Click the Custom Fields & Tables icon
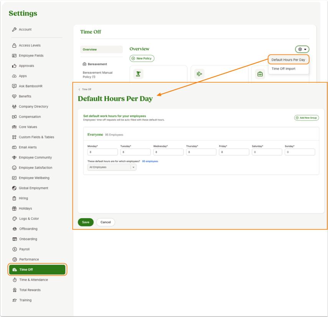The height and width of the screenshot is (317, 328). pyautogui.click(x=14, y=137)
